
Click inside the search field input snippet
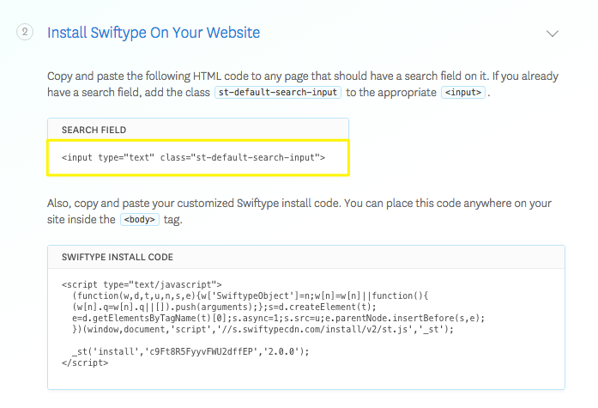pos(193,158)
